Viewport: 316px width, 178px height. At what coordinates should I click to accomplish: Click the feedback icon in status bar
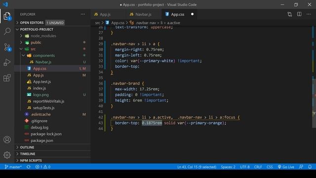pos(301,167)
